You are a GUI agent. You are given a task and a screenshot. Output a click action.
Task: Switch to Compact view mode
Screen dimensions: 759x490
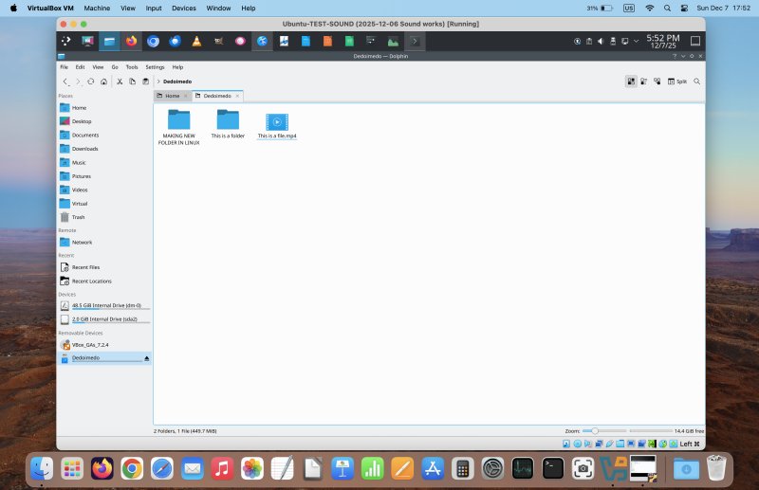644,82
